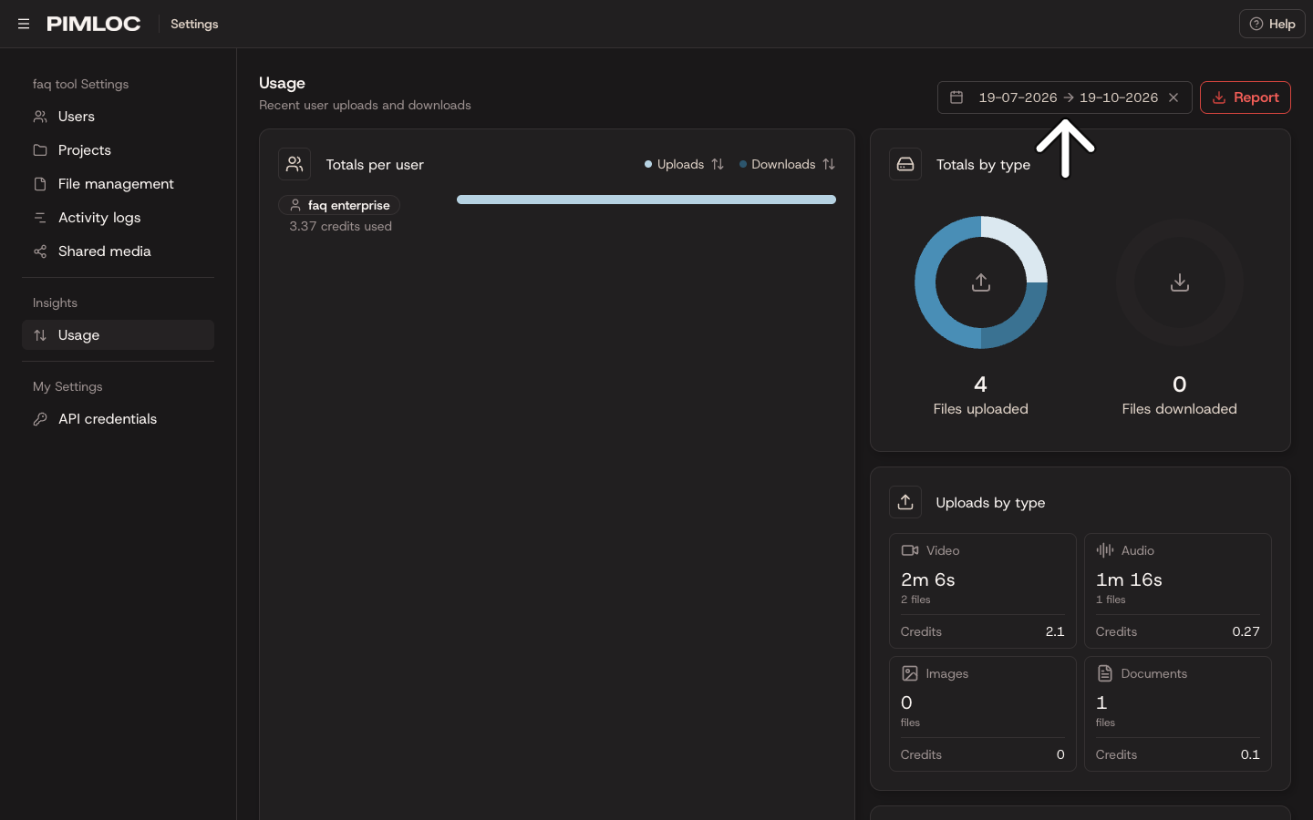Click the Totals by type storage icon

[x=905, y=164]
